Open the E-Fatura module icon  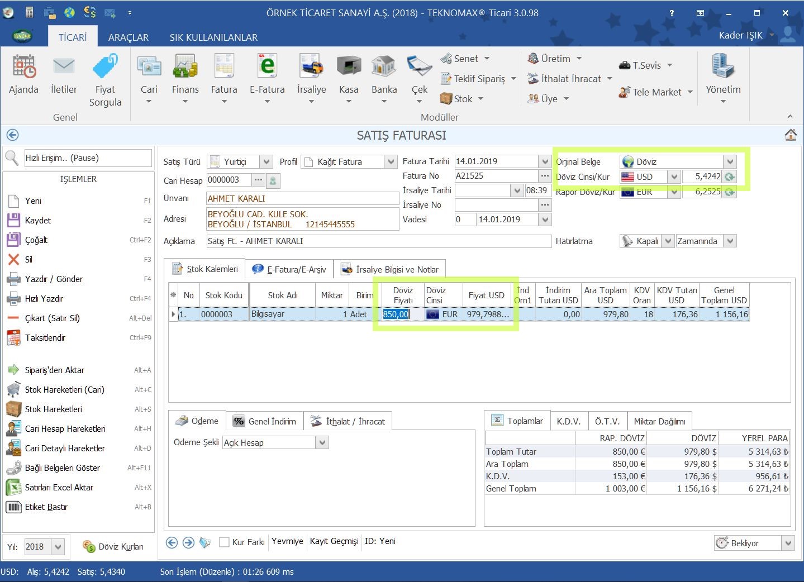[x=267, y=67]
